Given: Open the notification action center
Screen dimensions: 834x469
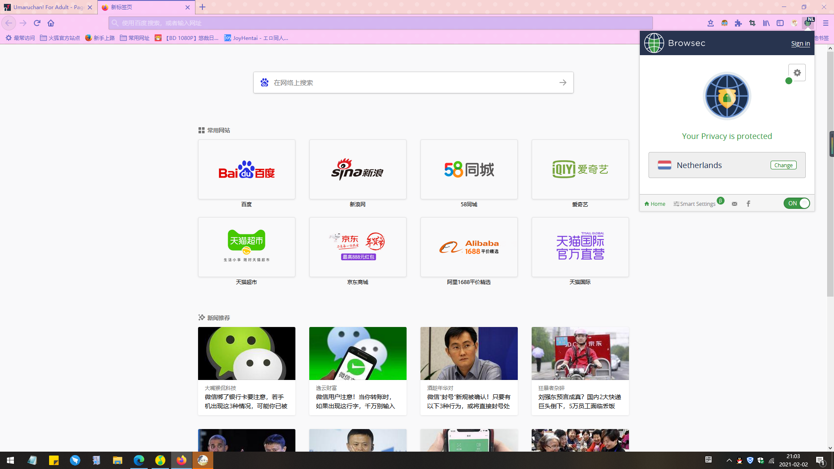Looking at the screenshot, I should click(x=821, y=460).
